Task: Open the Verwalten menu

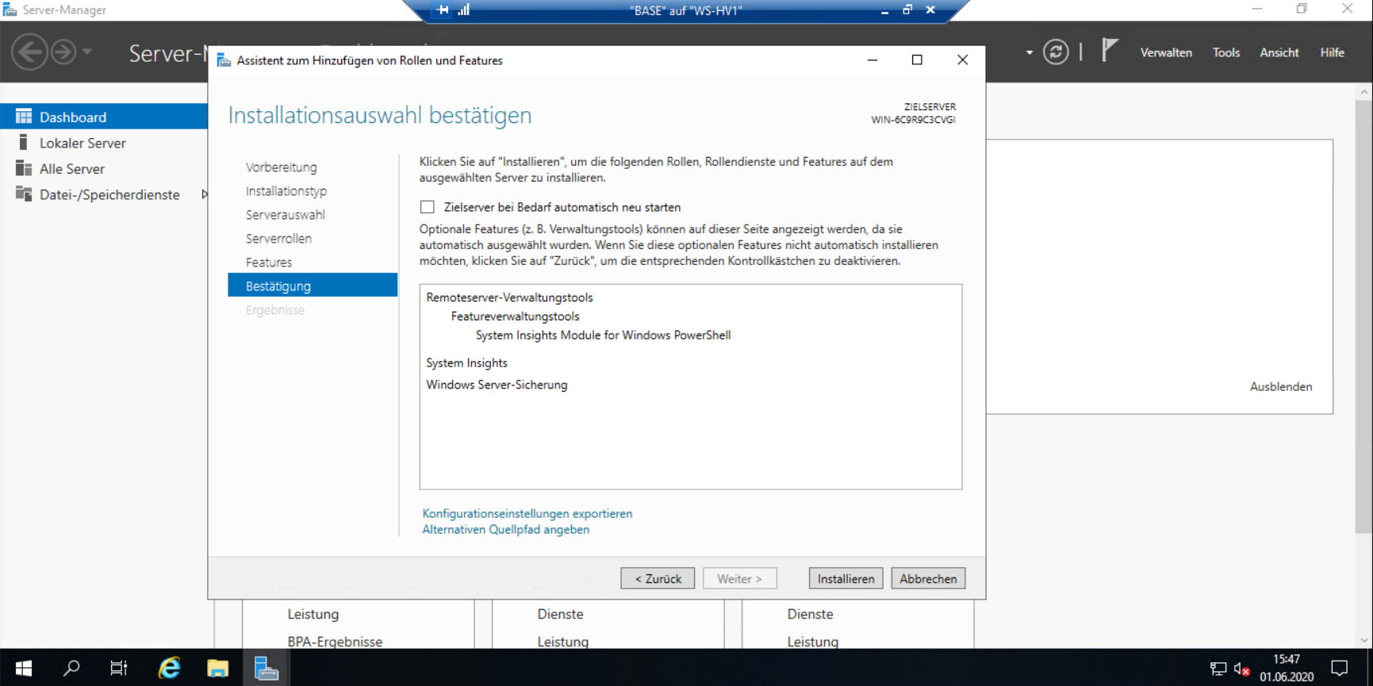Action: [x=1166, y=52]
